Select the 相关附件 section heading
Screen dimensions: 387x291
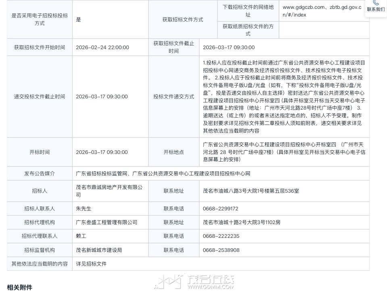[x=19, y=287]
